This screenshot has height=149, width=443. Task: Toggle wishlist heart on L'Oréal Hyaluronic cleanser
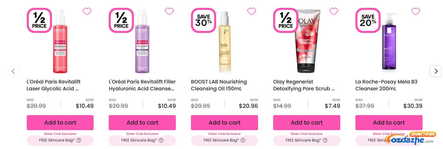[169, 11]
